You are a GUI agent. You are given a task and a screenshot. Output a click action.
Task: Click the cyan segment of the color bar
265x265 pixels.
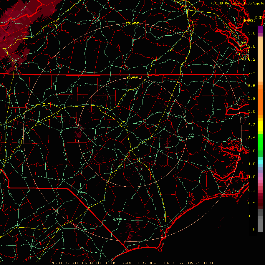[260, 162]
